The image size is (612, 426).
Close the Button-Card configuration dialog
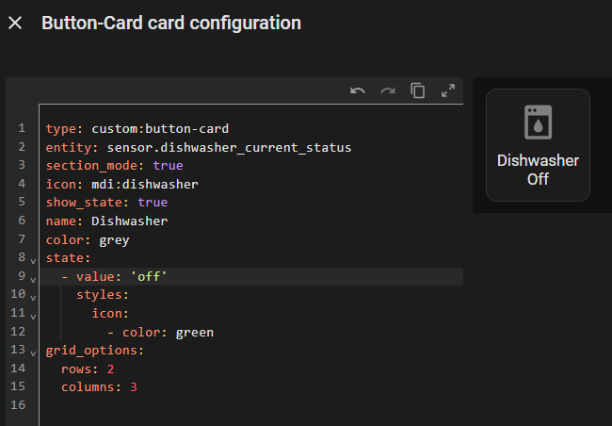coord(15,23)
